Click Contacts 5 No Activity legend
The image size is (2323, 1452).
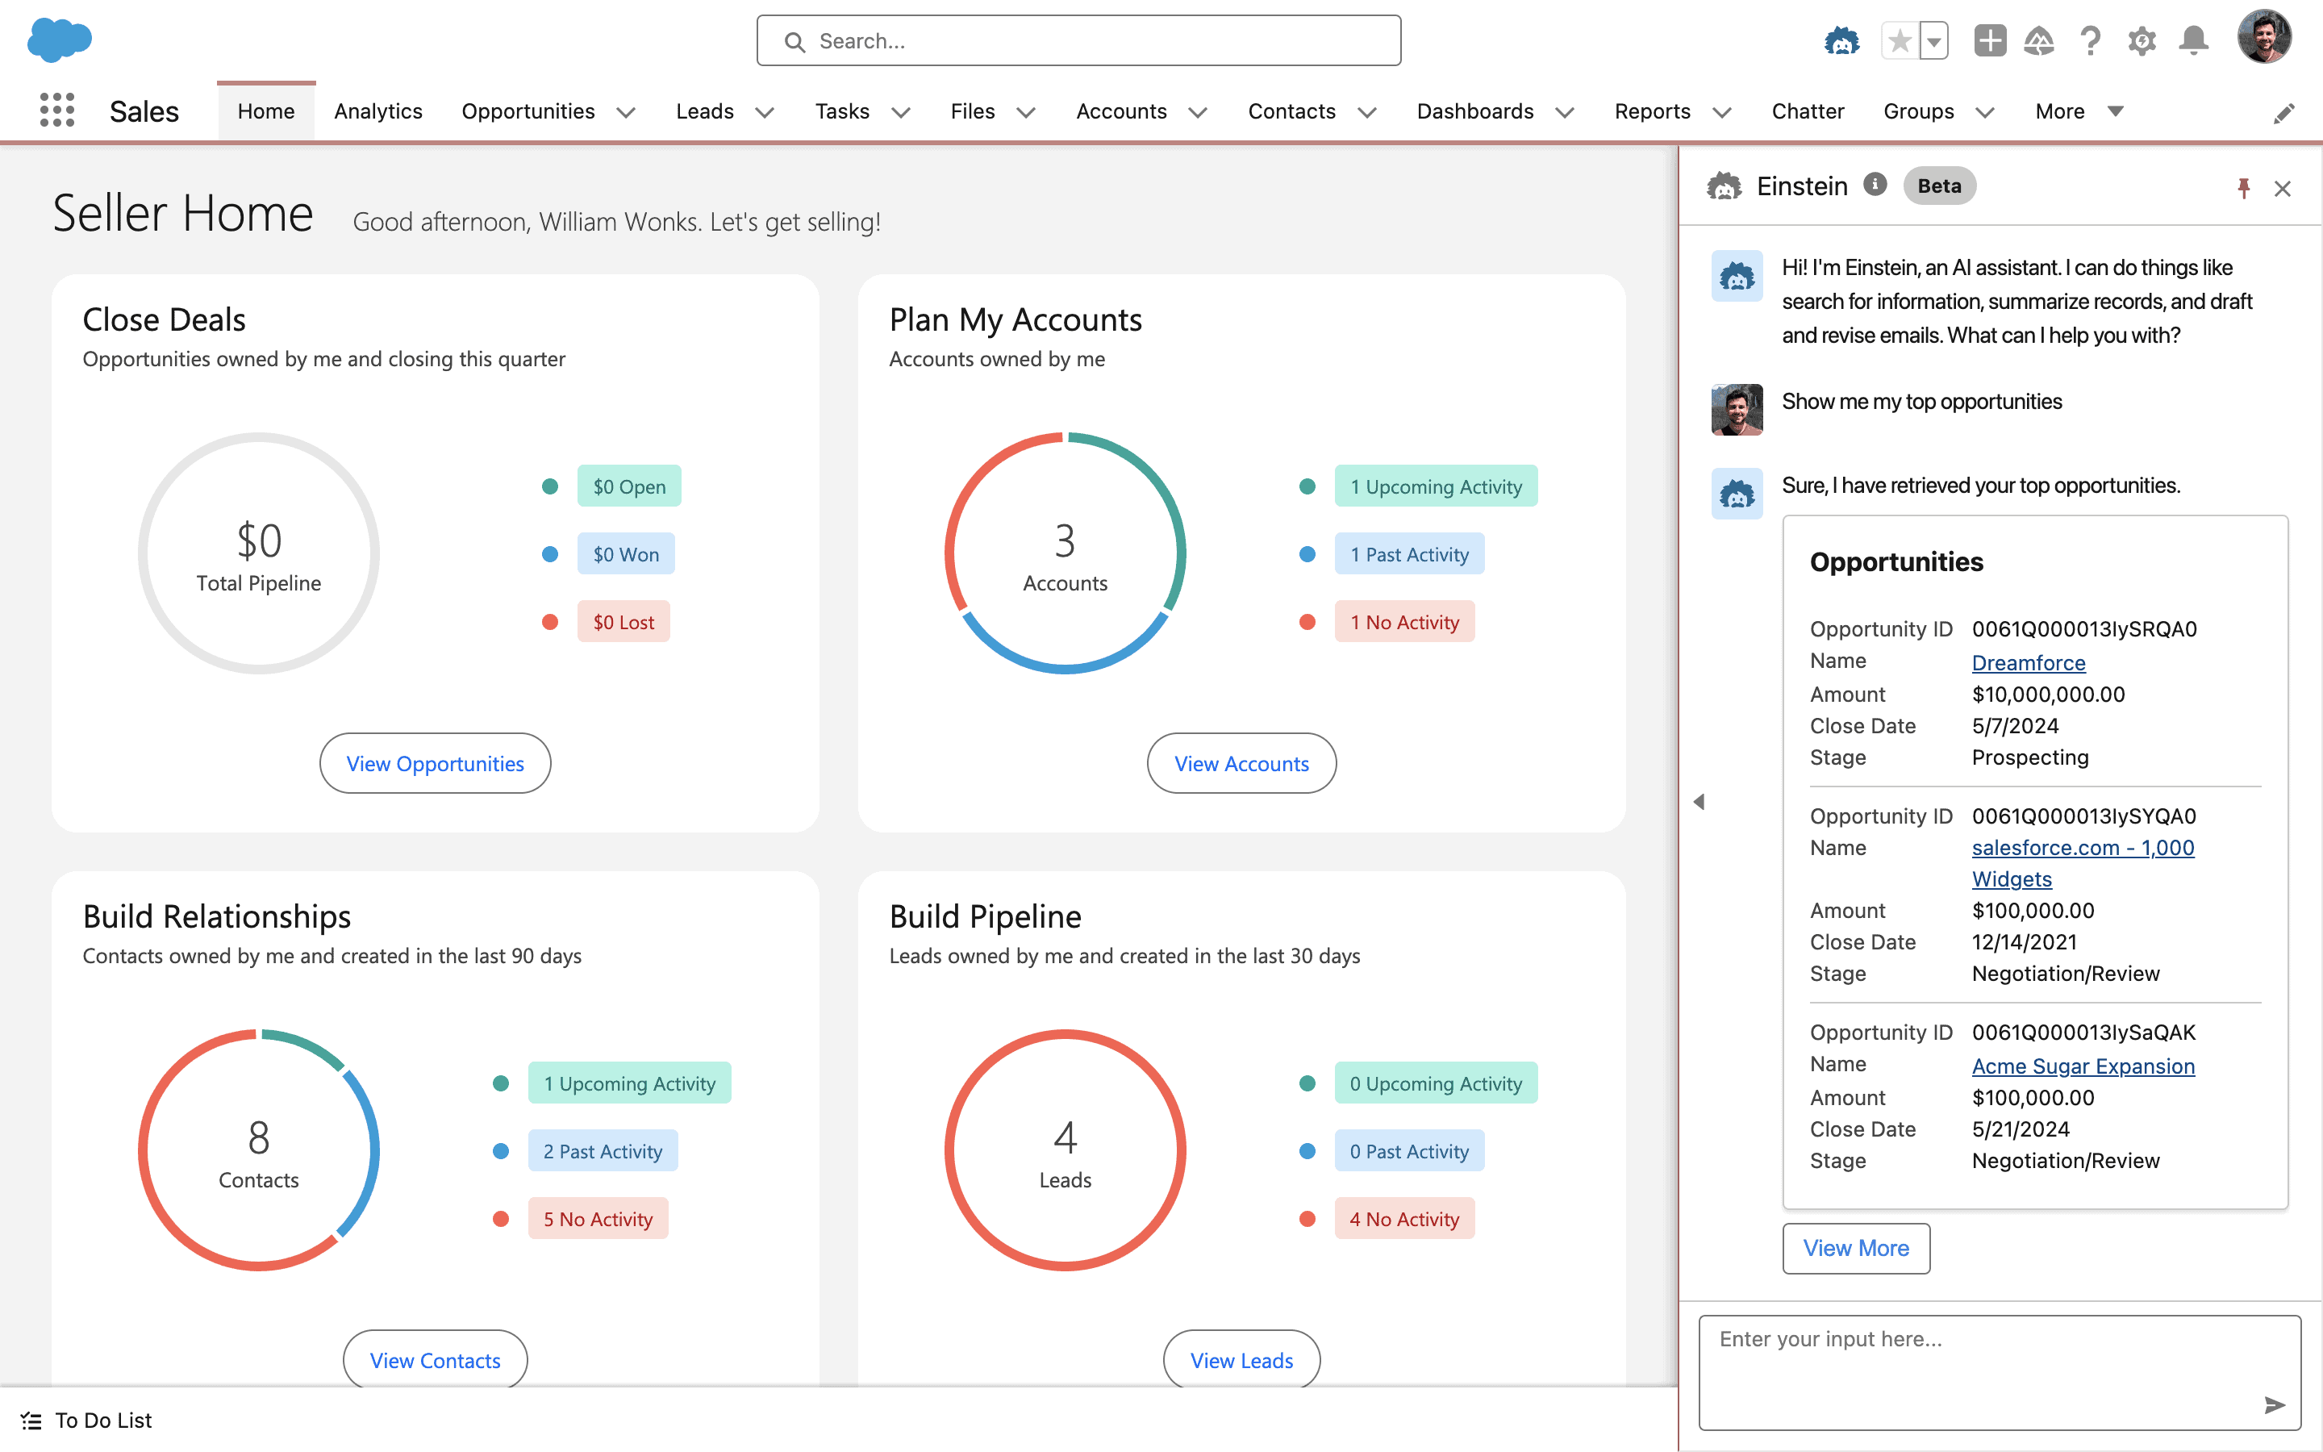(598, 1219)
